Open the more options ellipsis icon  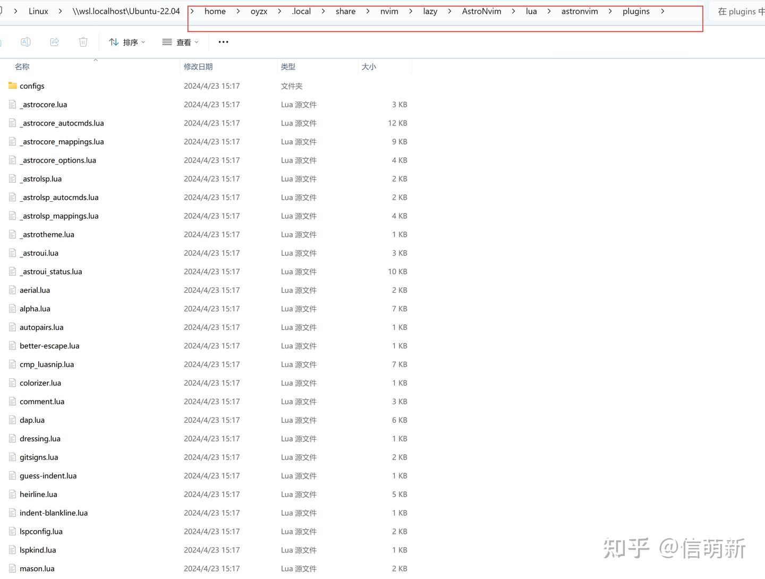tap(223, 42)
